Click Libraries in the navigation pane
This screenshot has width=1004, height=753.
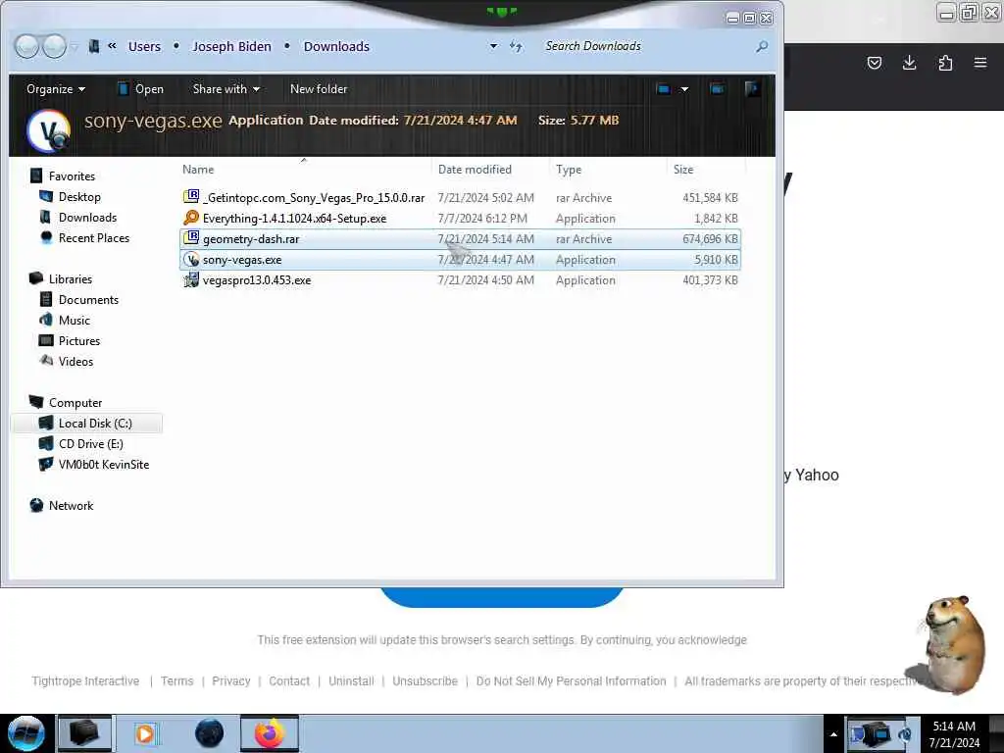tap(71, 279)
